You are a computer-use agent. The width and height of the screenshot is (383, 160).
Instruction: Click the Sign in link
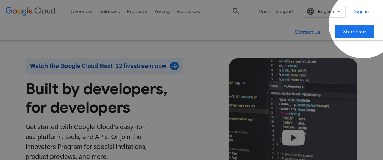tap(361, 11)
